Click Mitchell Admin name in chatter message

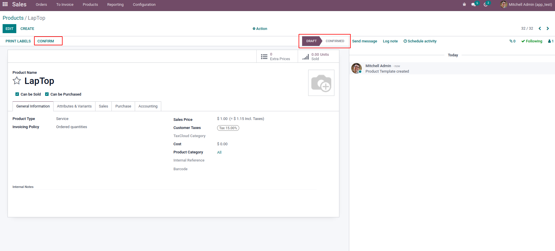[378, 66]
